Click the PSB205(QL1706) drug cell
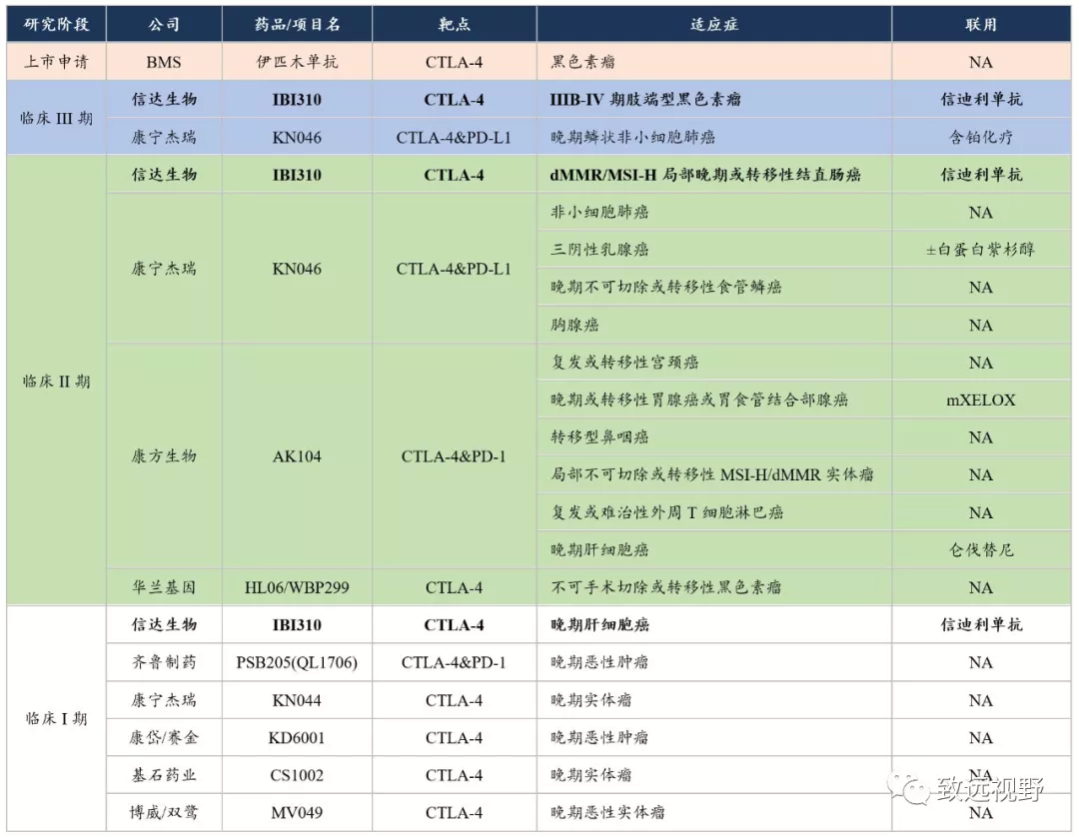 click(298, 662)
